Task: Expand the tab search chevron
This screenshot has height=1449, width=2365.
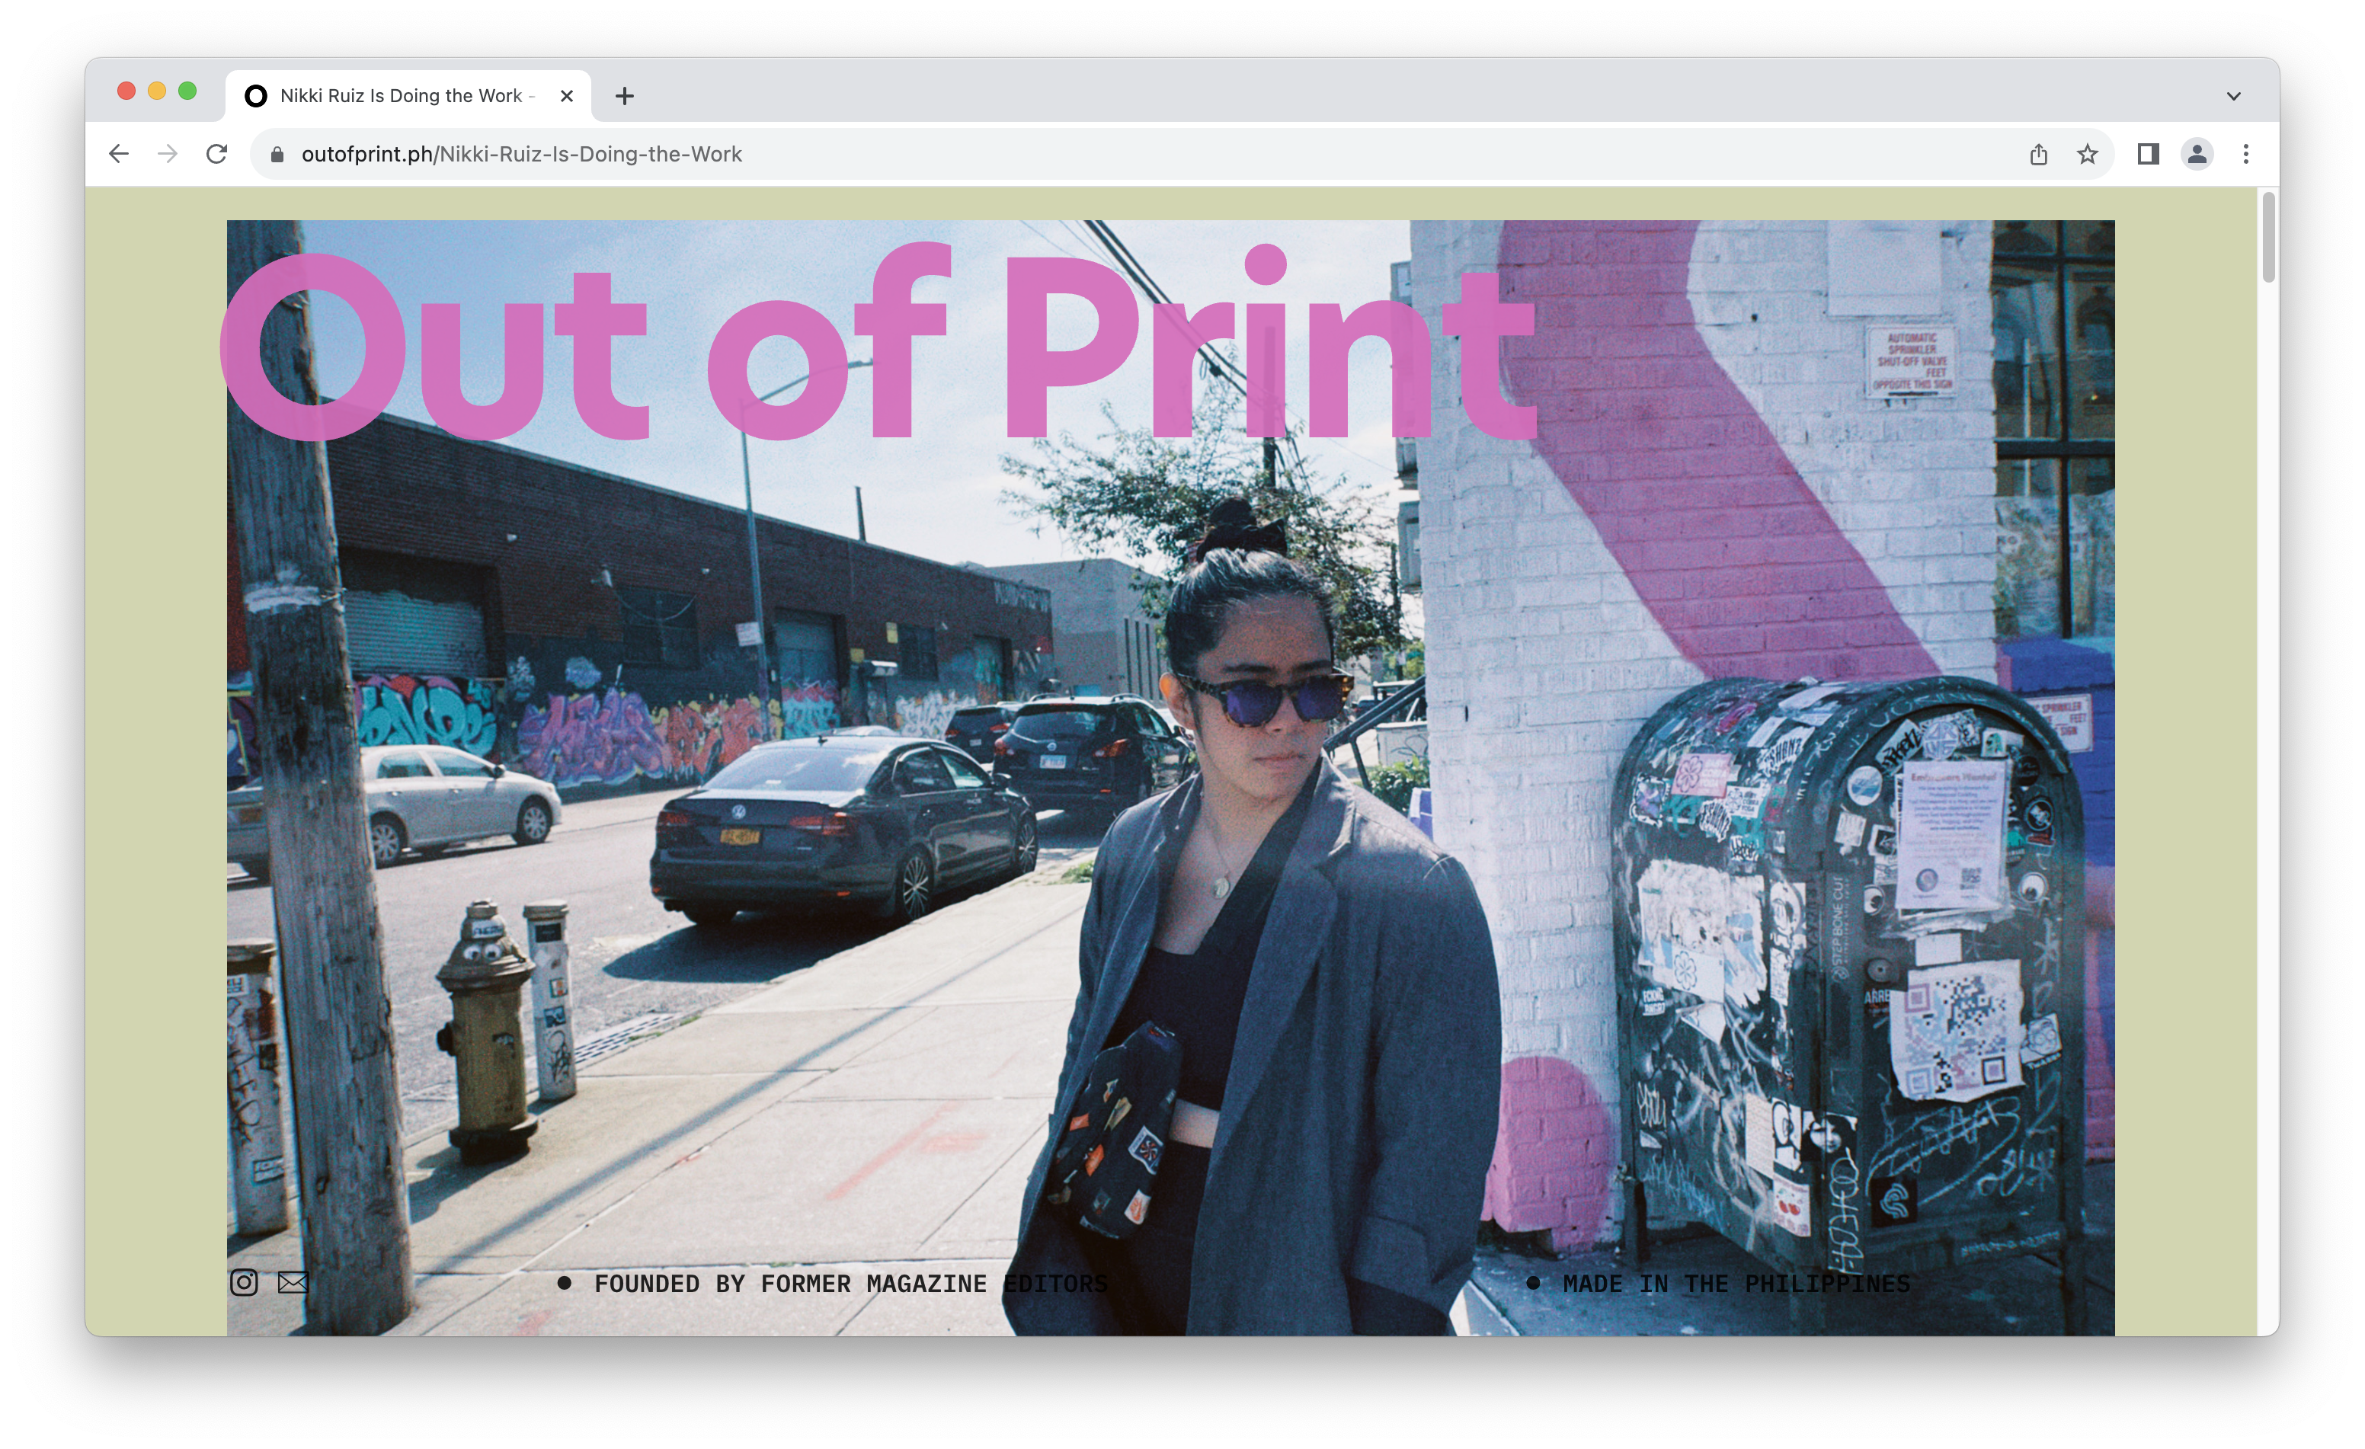Action: (2232, 96)
